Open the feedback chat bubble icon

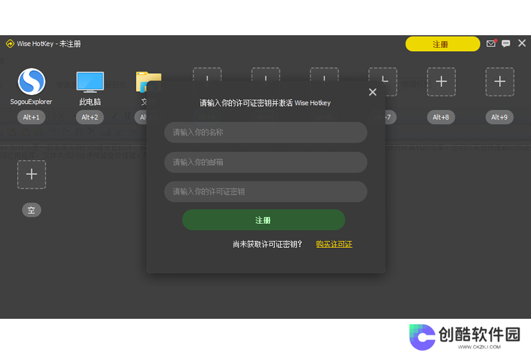506,43
